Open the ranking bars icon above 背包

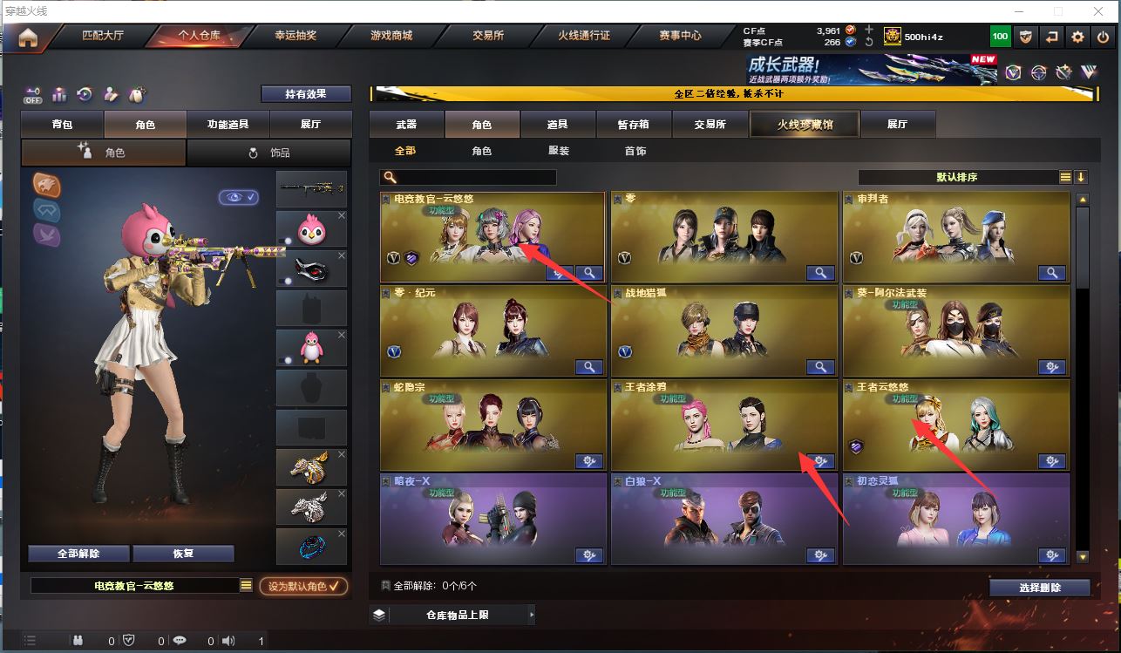click(x=59, y=94)
